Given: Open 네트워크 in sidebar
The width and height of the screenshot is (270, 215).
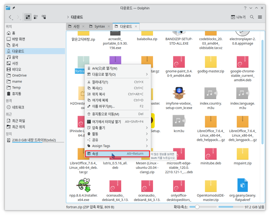Looking at the screenshot, I should tap(35, 107).
